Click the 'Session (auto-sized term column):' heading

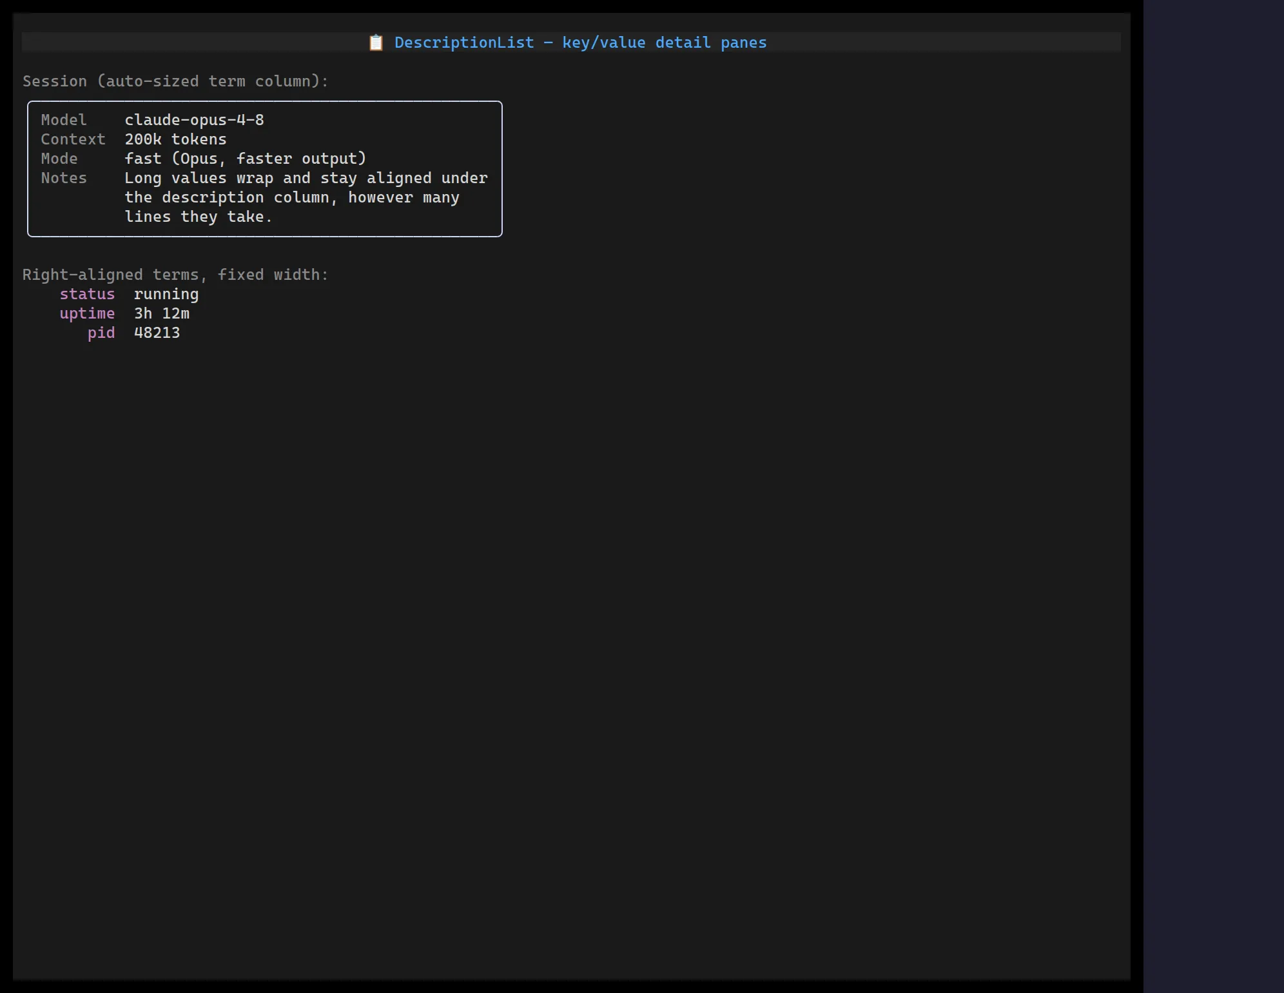(175, 81)
